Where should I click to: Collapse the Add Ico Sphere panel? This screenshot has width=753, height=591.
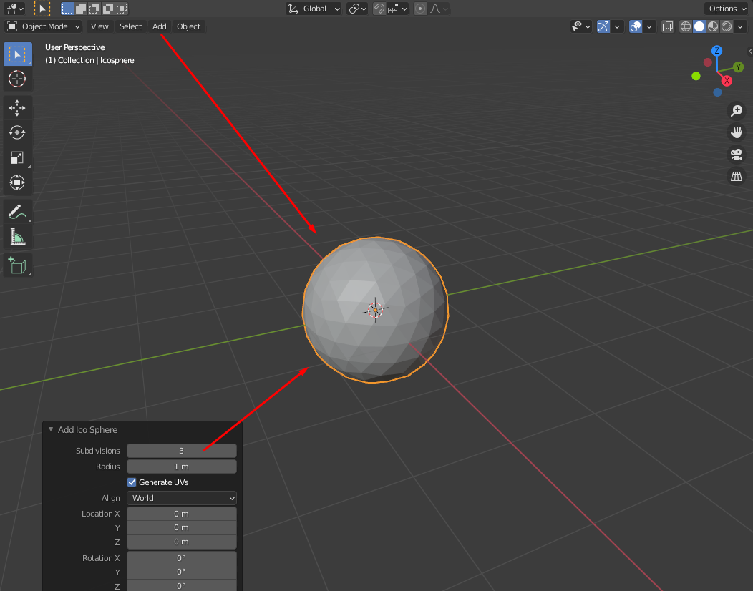pos(51,430)
